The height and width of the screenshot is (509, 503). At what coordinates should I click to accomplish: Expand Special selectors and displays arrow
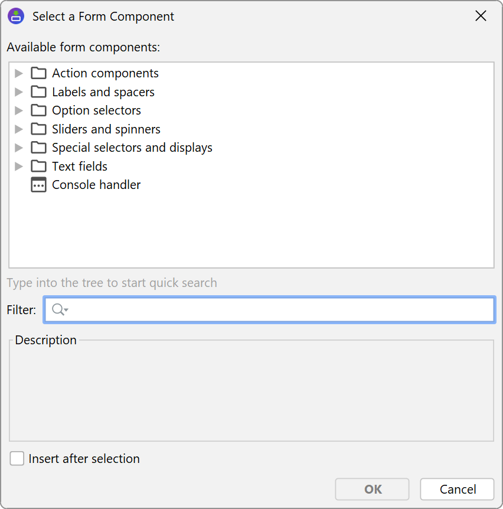[19, 148]
